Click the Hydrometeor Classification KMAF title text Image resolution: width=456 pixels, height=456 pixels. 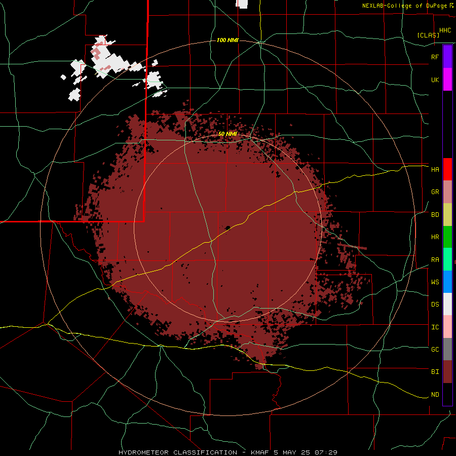227,452
